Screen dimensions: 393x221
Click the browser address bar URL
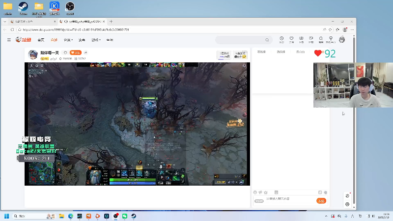[x=76, y=29]
